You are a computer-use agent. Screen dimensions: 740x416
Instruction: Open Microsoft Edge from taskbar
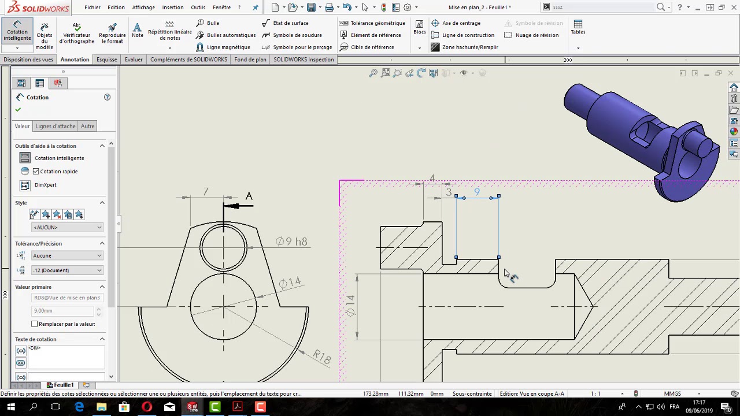tap(79, 407)
